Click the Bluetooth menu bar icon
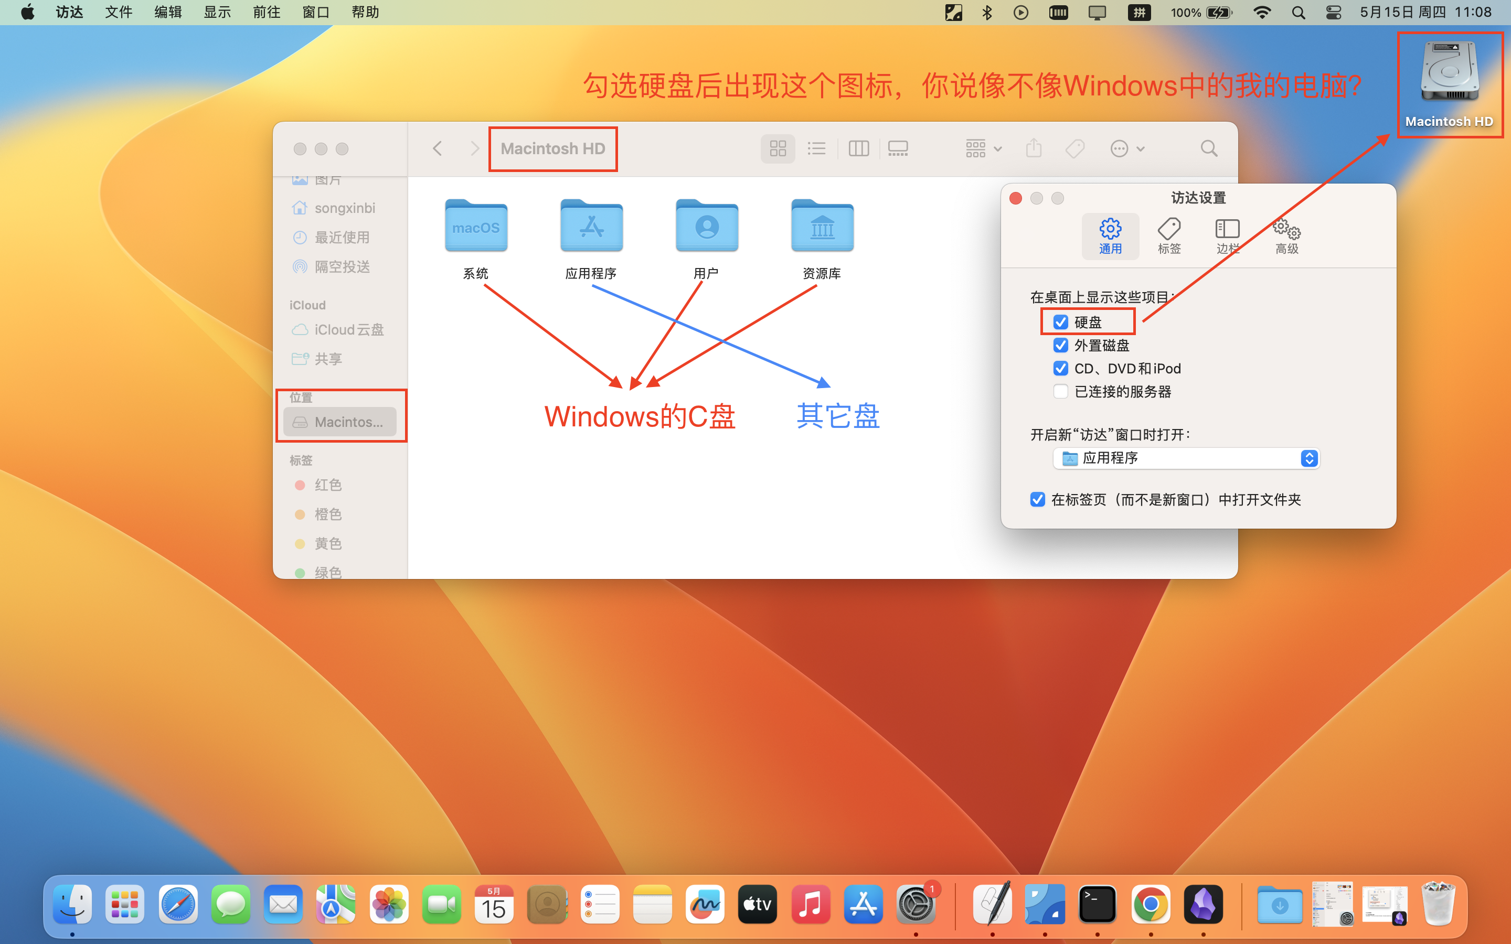The image size is (1511, 944). (986, 13)
